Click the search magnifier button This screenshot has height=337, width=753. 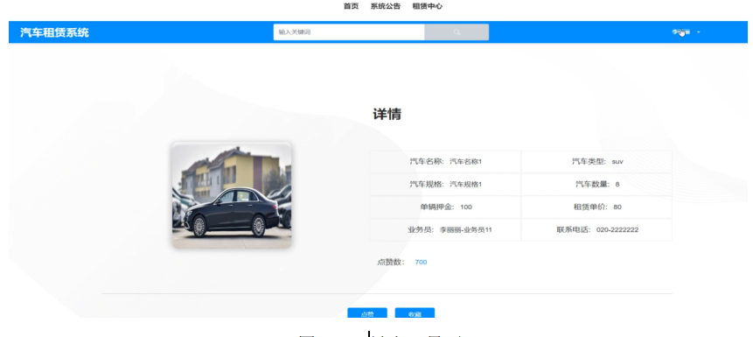457,32
